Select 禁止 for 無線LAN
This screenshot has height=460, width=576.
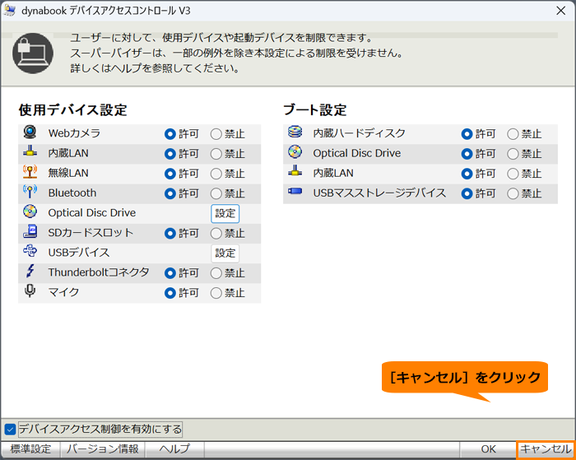pos(216,174)
